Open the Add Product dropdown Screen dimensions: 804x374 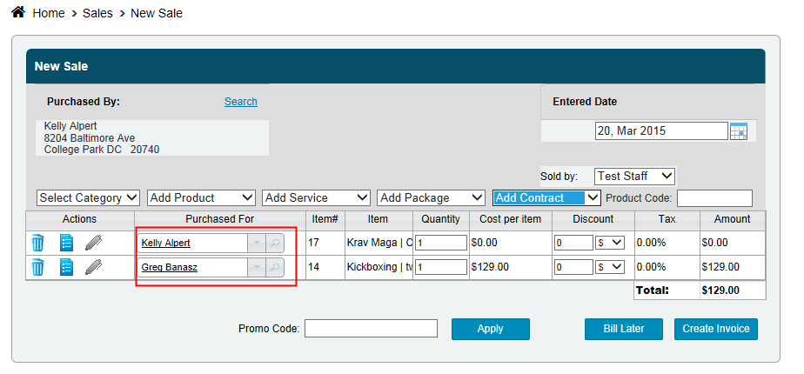tap(201, 198)
